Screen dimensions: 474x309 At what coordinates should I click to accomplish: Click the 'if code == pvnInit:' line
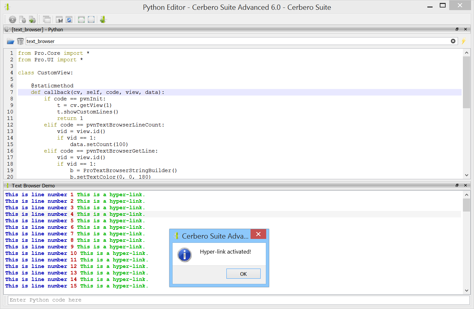75,99
